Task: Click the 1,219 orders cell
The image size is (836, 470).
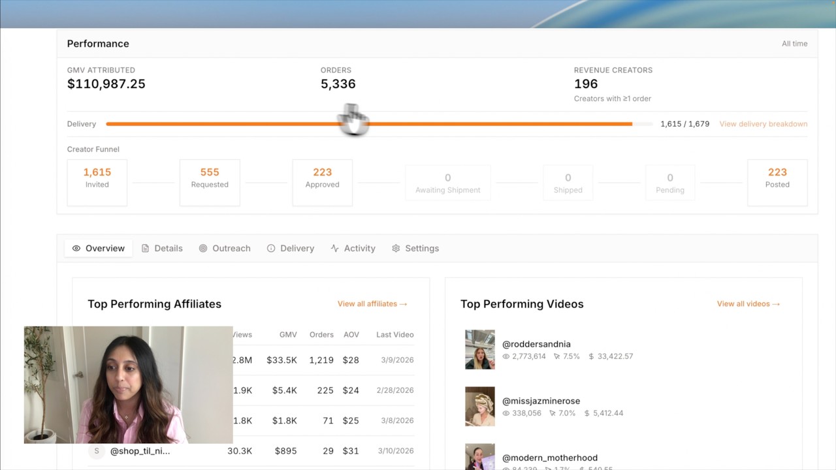Action: (x=321, y=360)
